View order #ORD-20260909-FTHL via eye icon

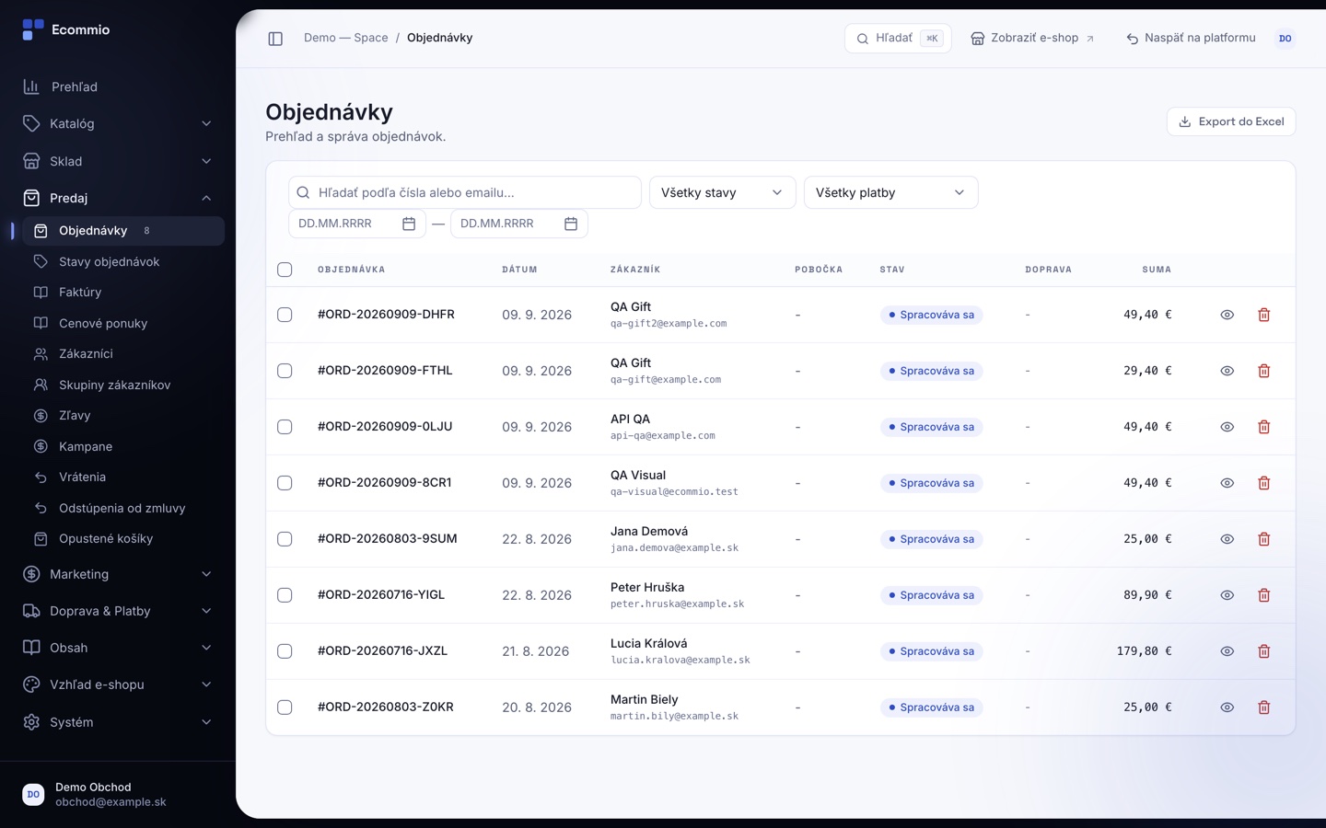click(1227, 371)
